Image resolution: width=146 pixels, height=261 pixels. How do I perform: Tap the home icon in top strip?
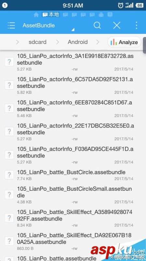pos(36,15)
